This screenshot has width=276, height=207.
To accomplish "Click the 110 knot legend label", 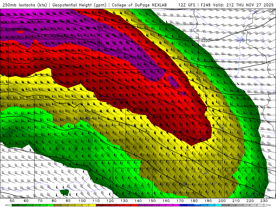I will click(96, 201).
